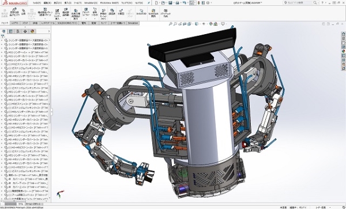Open the Component Pattern dropdown arrow
346x209 pixels.
(45, 19)
